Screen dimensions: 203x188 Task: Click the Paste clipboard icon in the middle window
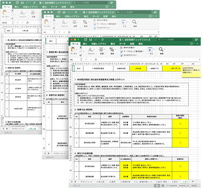click(46, 22)
